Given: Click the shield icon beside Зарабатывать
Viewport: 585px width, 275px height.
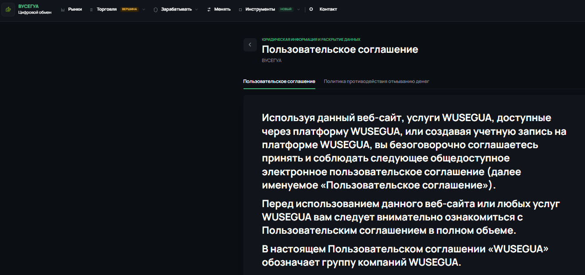Looking at the screenshot, I should (156, 9).
